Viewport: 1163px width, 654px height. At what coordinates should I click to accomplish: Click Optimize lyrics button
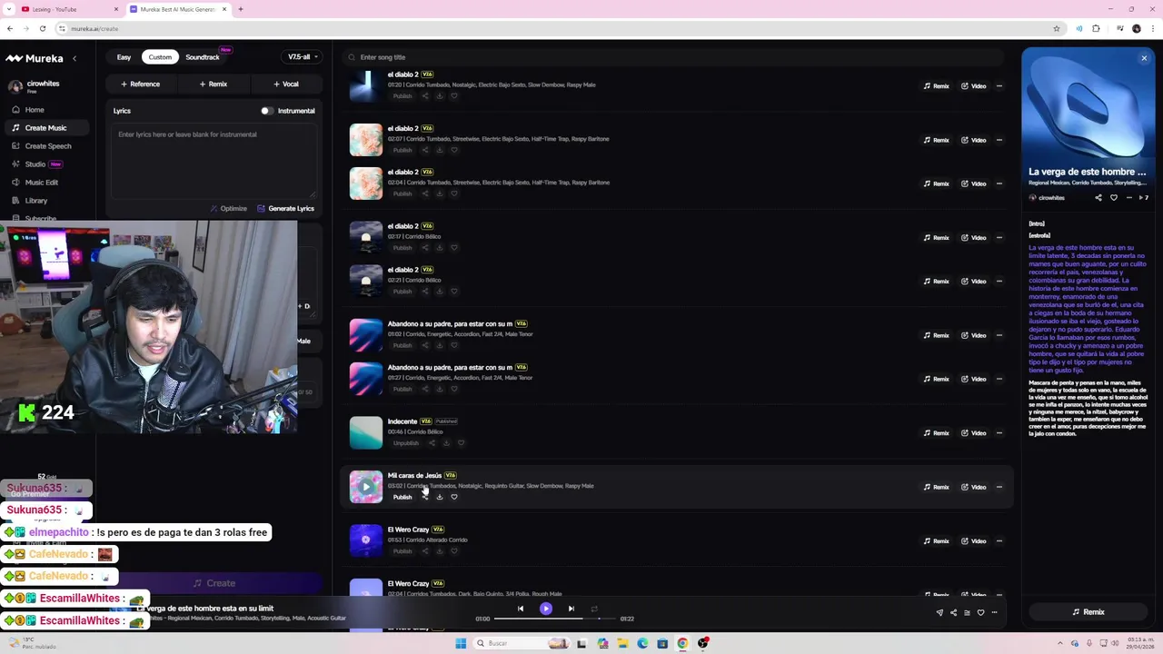[229, 209]
